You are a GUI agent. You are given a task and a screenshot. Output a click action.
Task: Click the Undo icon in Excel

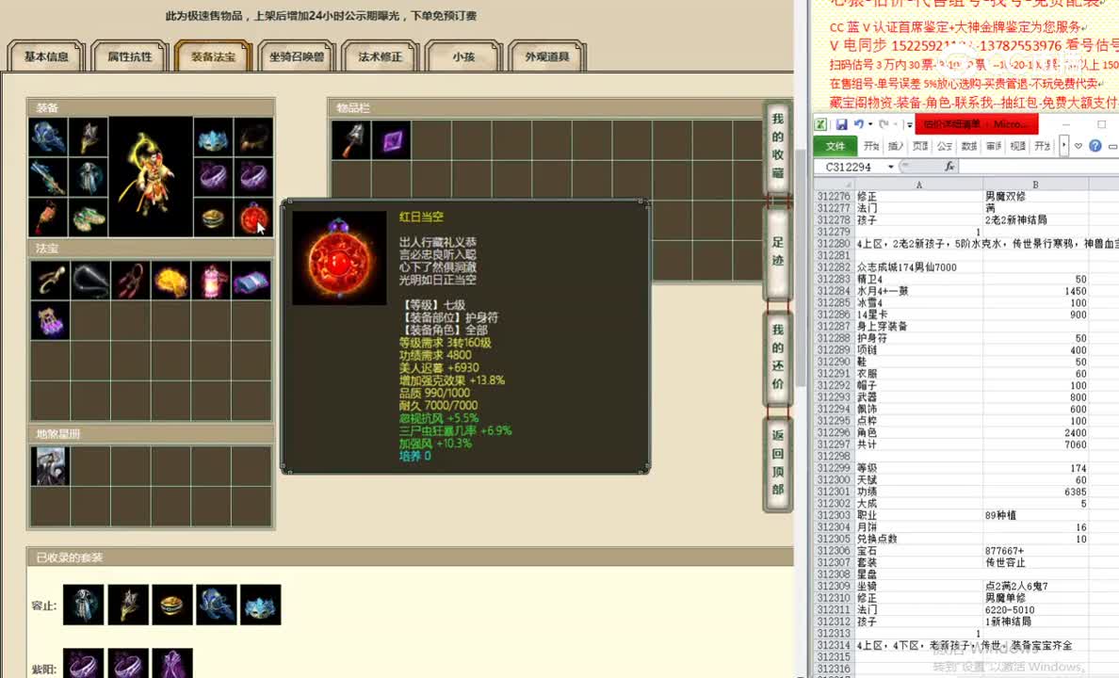point(858,123)
